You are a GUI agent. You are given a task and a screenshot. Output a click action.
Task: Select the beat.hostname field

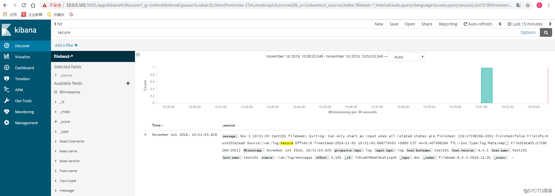pos(72,141)
